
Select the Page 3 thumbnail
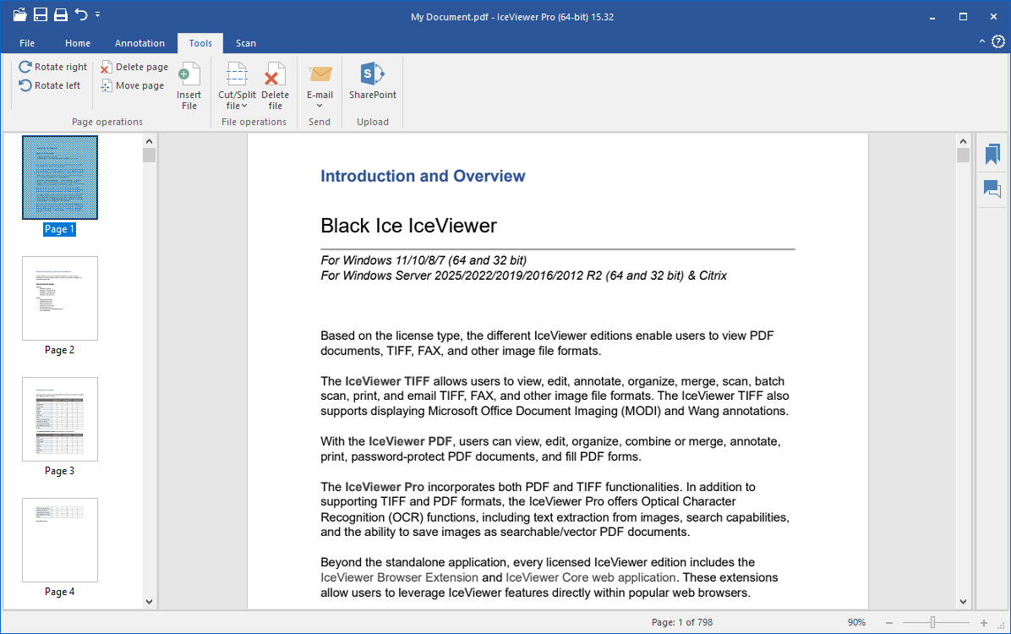[x=60, y=419]
